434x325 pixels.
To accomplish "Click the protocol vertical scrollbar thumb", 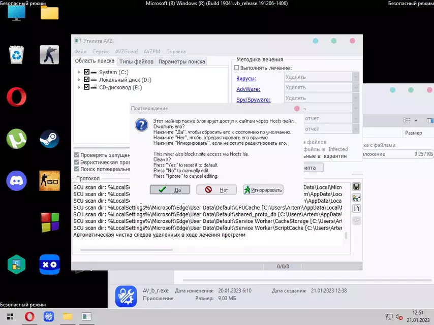I will 346,236.
